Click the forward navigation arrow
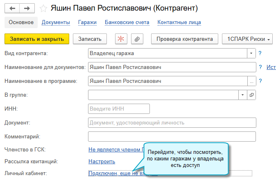The height and width of the screenshot is (180, 276). tap(27, 8)
